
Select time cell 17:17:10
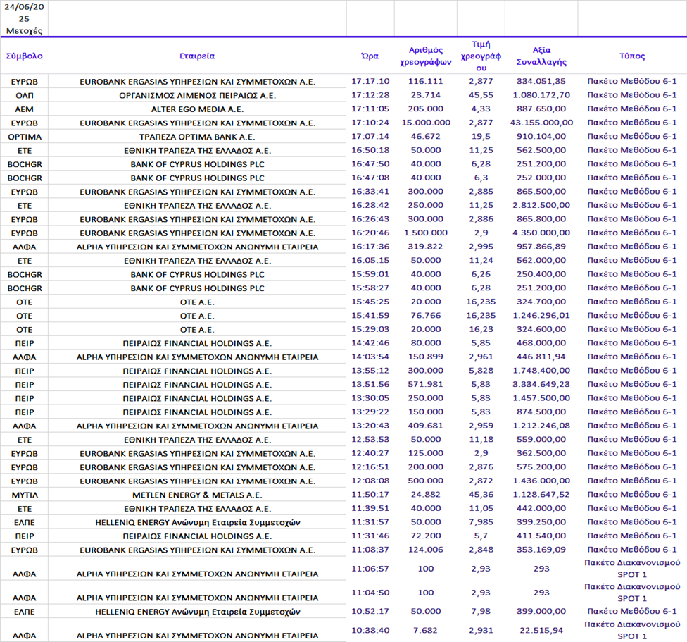click(370, 81)
